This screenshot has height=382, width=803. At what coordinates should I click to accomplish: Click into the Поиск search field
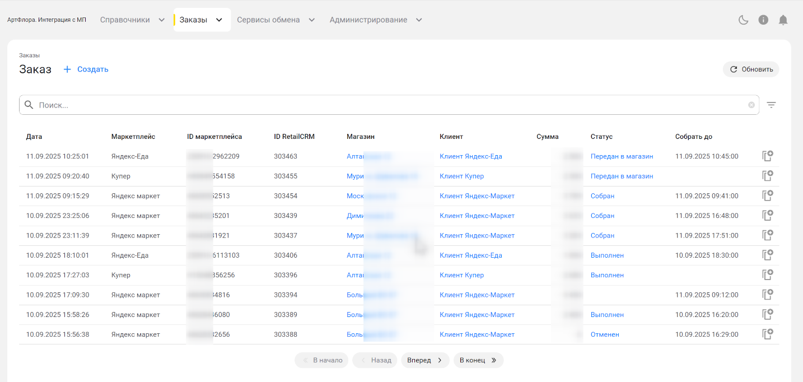point(386,105)
